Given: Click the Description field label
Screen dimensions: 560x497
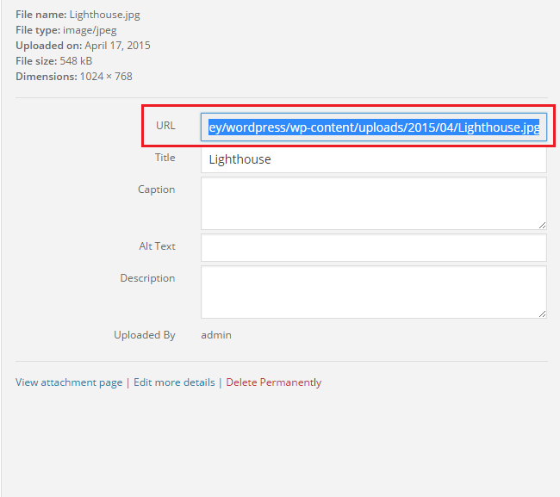Looking at the screenshot, I should [x=147, y=278].
